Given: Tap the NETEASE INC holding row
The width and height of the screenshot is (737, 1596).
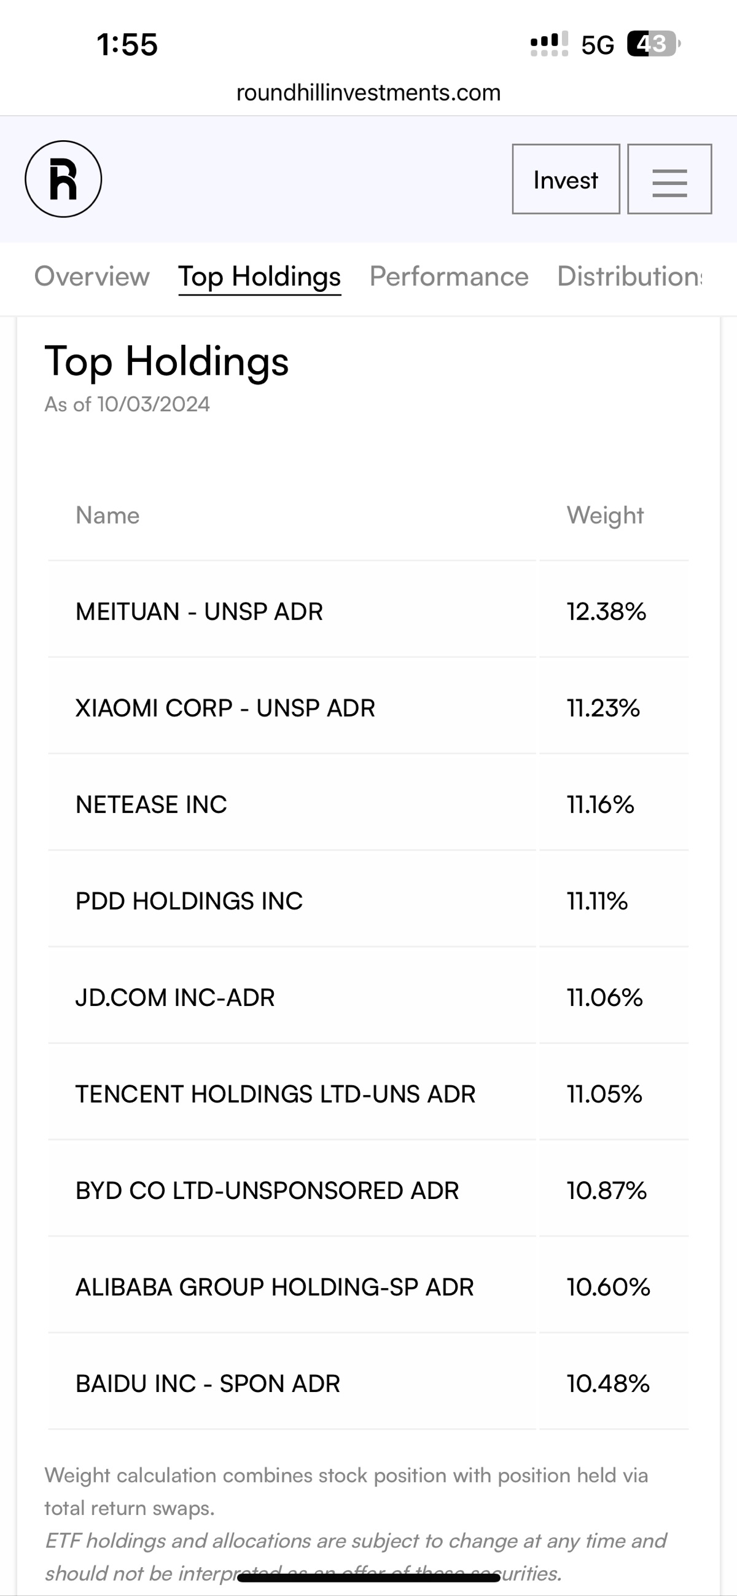Looking at the screenshot, I should (x=368, y=805).
